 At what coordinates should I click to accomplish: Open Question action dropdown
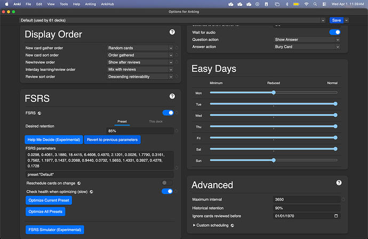(307, 39)
